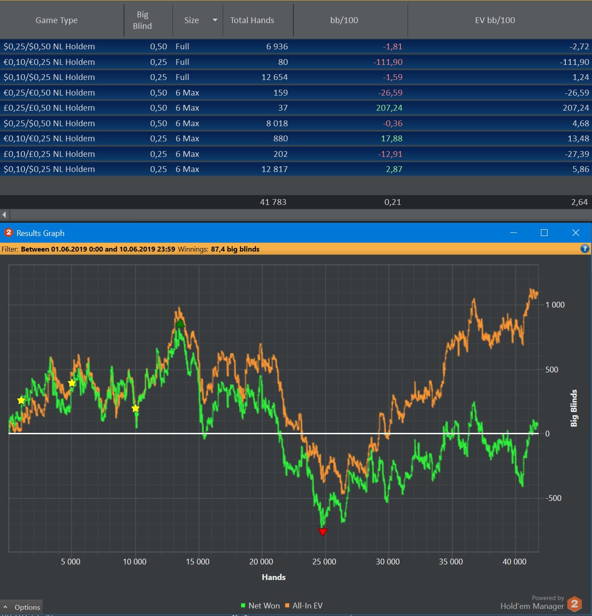Click the left scroll arrow of table scrollbar
Viewport: 592px width, 616px height.
pyautogui.click(x=4, y=215)
